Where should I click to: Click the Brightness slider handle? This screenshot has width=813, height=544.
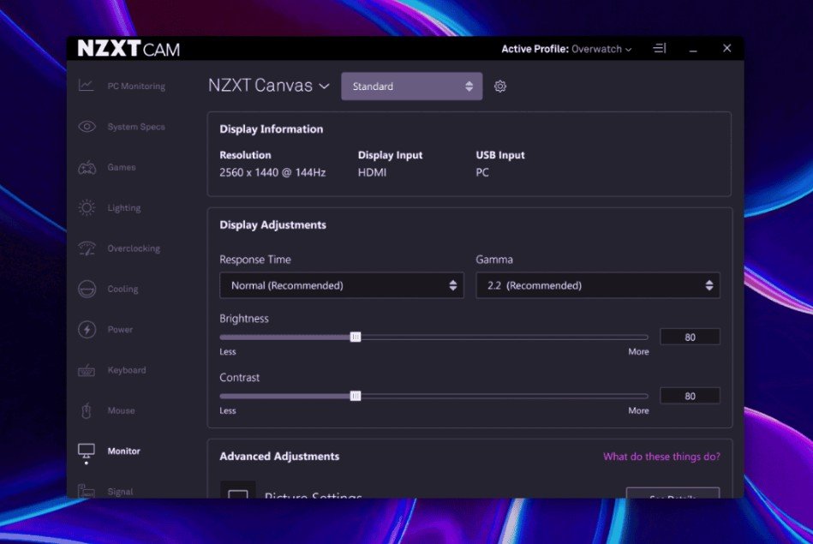[x=356, y=337]
